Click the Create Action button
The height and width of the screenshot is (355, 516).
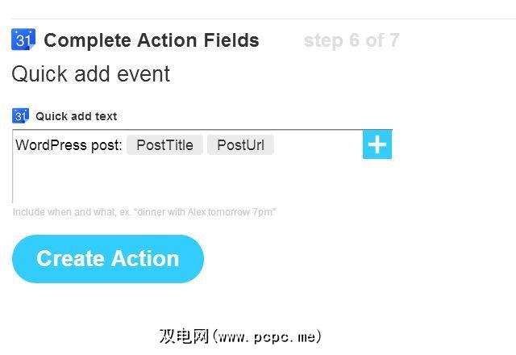click(x=107, y=259)
